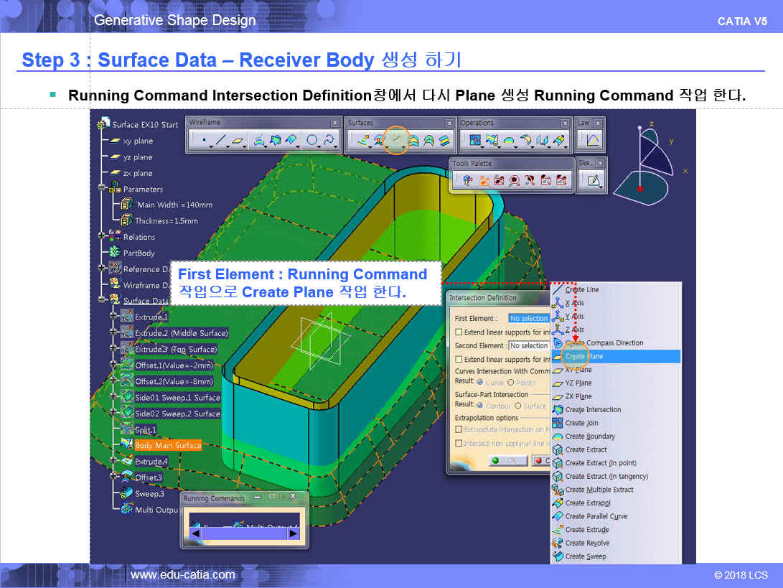Check first 'Extend linear supports' checkbox

coord(459,332)
